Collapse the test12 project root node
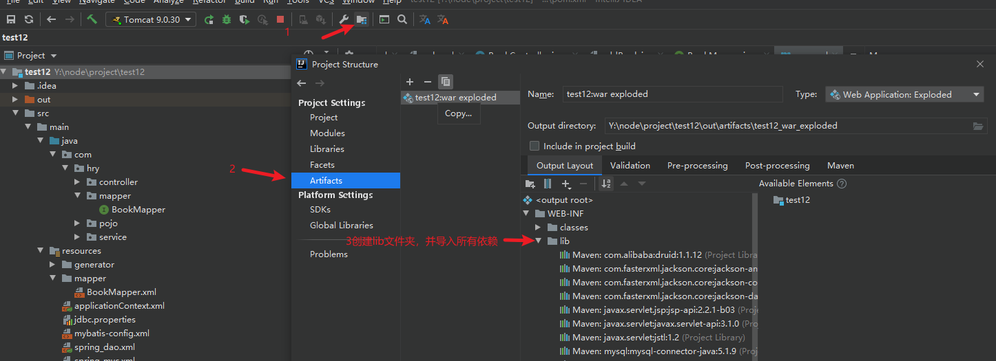Viewport: 996px width, 361px height. tap(4, 72)
